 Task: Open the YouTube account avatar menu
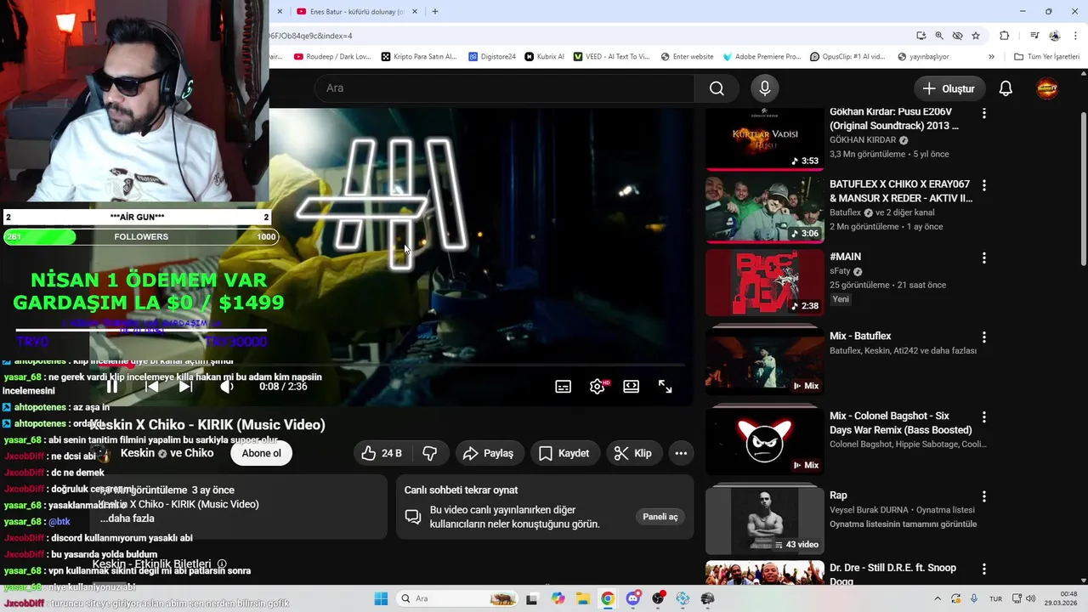1047,88
